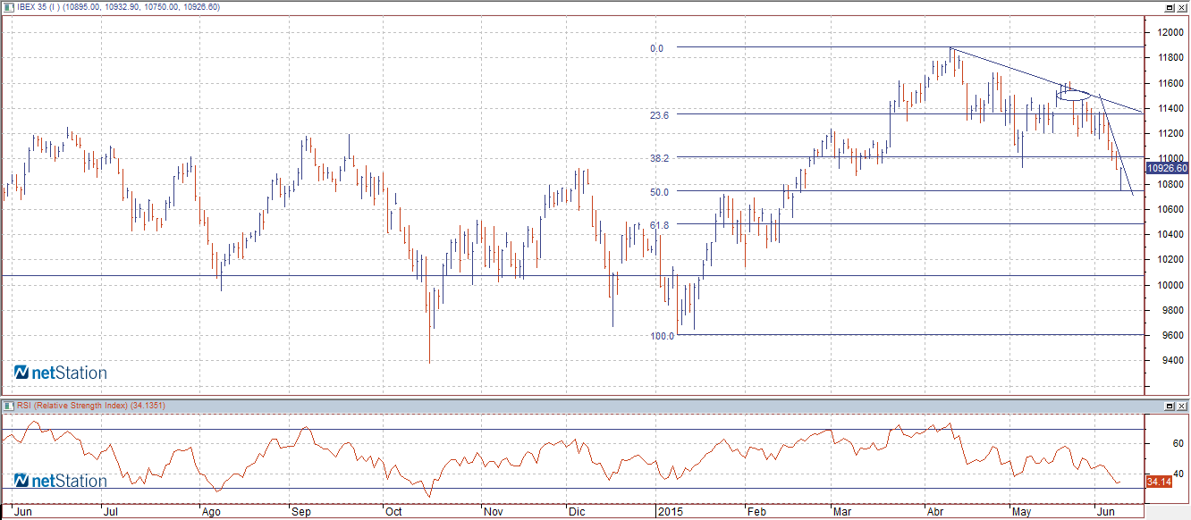Select the 38.2 Fibonacci retracement label
Image resolution: width=1191 pixels, height=520 pixels.
coord(659,157)
